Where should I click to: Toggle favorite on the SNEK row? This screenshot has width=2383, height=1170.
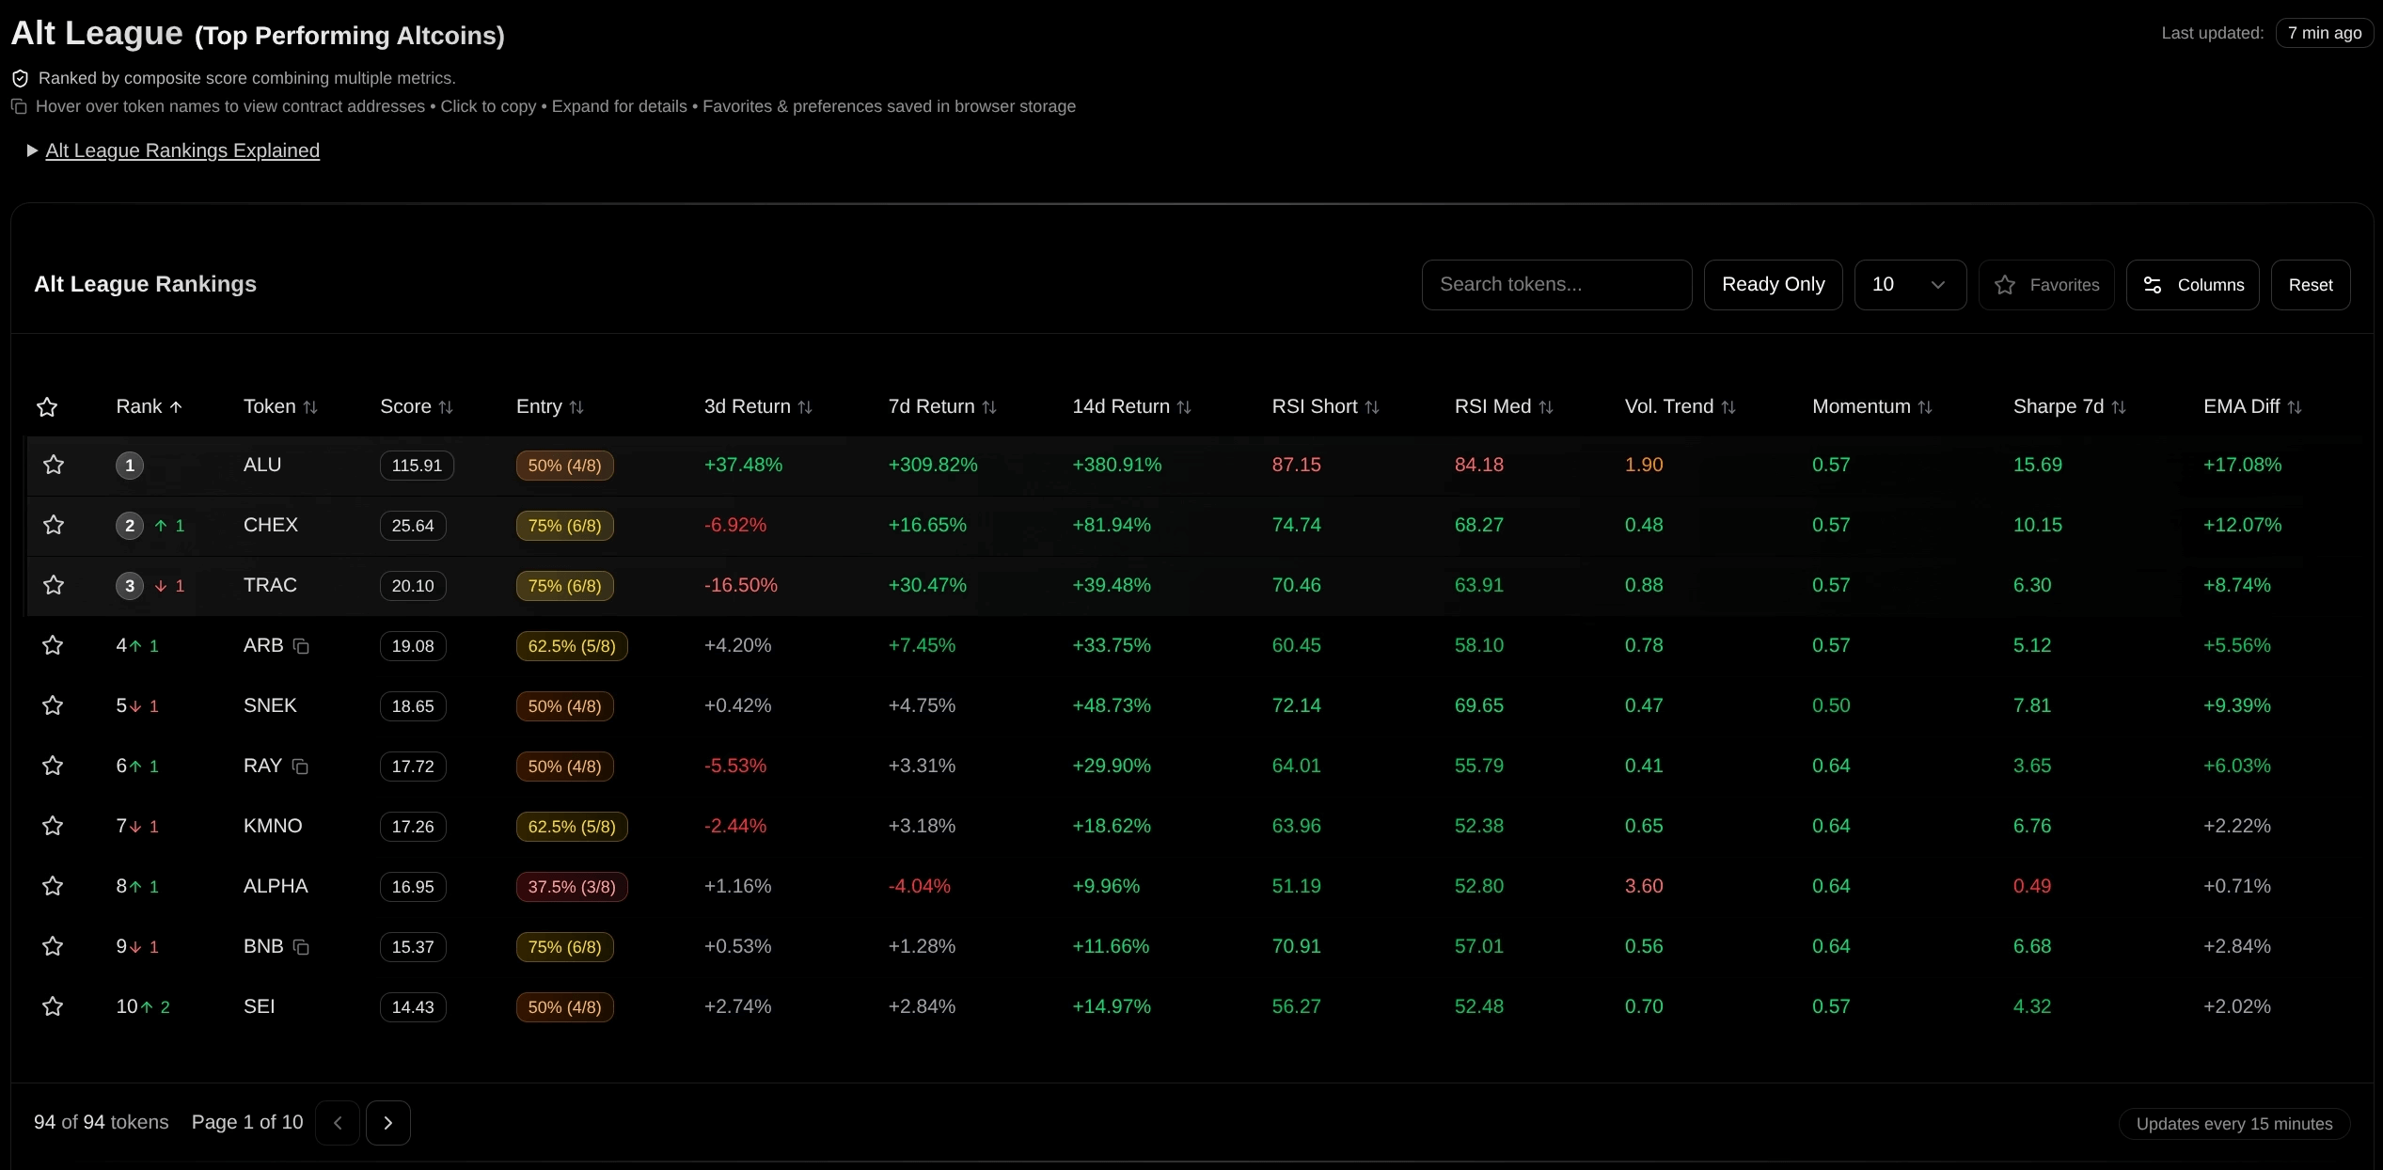pos(54,705)
